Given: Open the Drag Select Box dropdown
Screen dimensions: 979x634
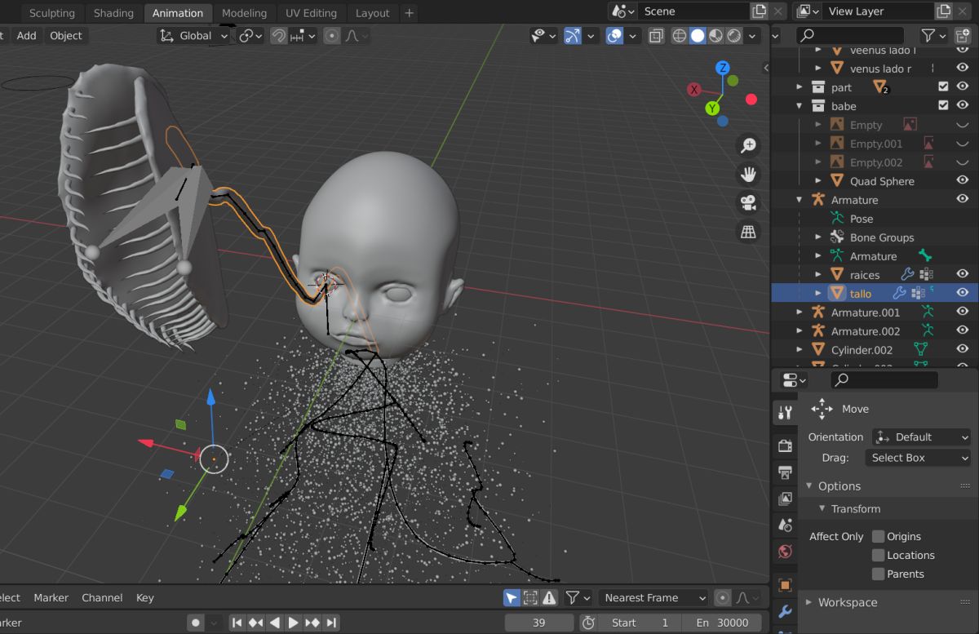Looking at the screenshot, I should 918,458.
